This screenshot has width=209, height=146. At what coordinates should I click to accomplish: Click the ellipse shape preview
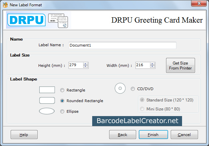tap(47, 111)
